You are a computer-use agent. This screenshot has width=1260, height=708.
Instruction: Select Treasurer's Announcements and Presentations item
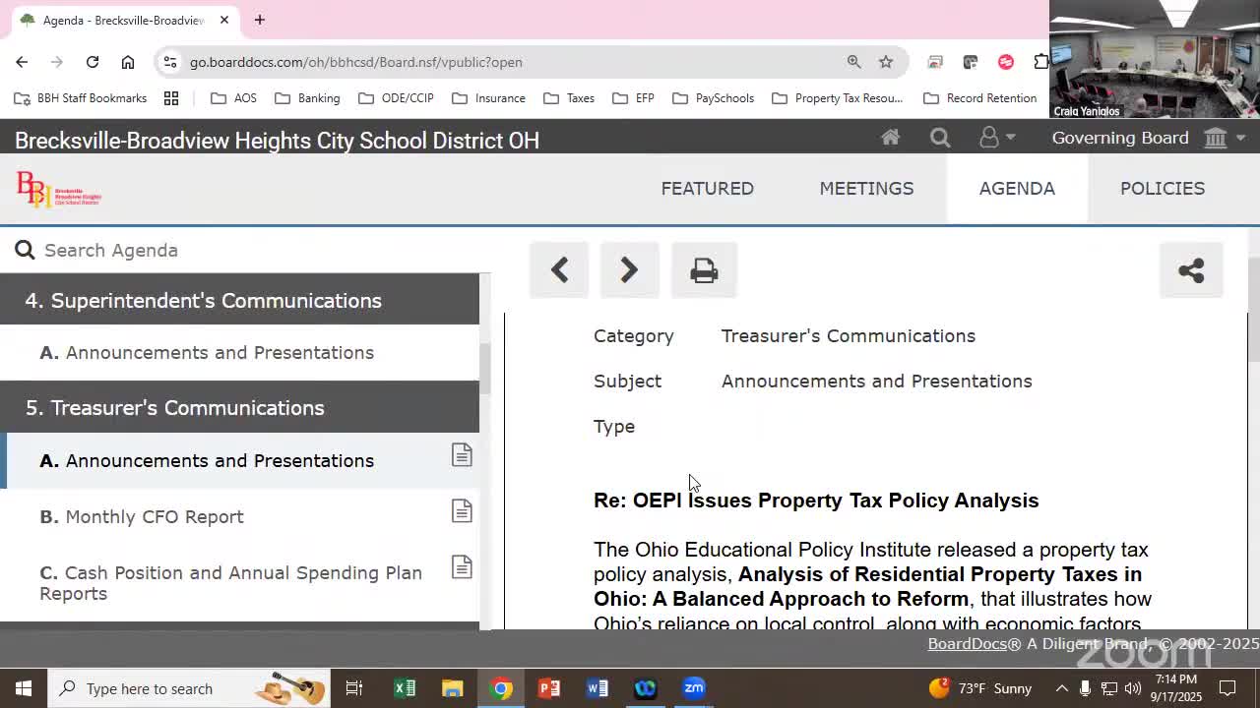point(239,460)
